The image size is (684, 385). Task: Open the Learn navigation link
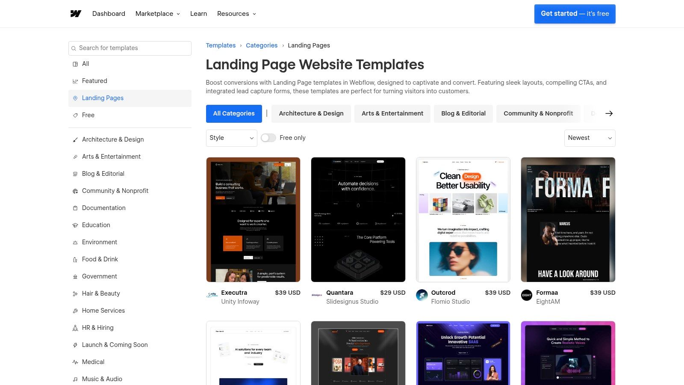point(198,14)
